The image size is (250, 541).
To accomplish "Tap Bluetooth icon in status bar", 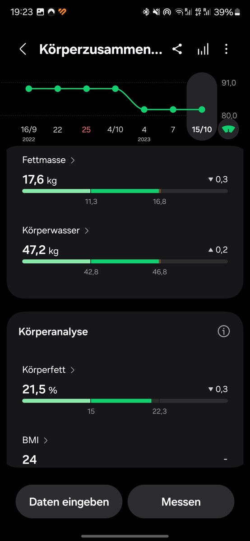I will [x=146, y=12].
